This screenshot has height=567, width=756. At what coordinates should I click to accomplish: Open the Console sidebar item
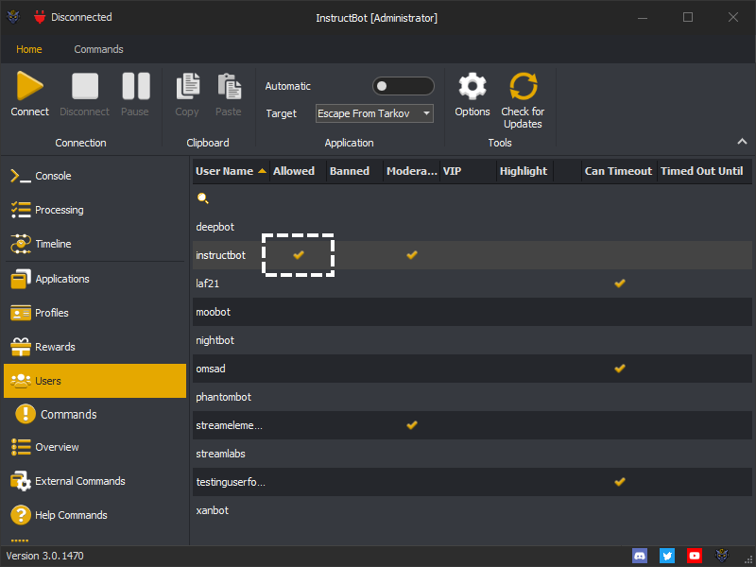pos(95,176)
